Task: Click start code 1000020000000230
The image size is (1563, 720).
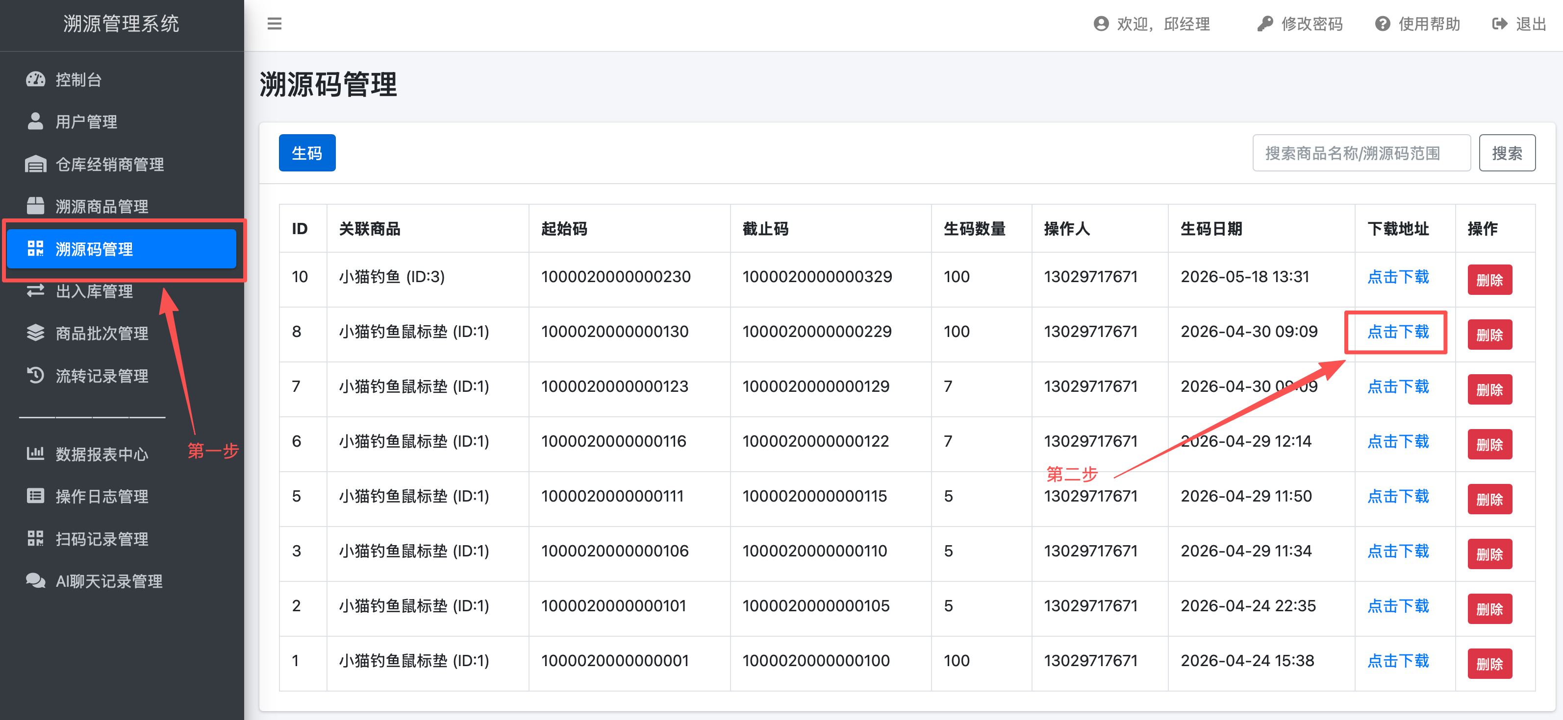Action: [616, 277]
